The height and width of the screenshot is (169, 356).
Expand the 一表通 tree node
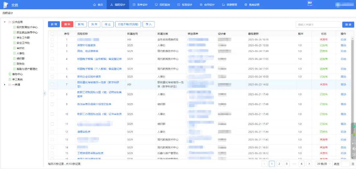pos(5,85)
